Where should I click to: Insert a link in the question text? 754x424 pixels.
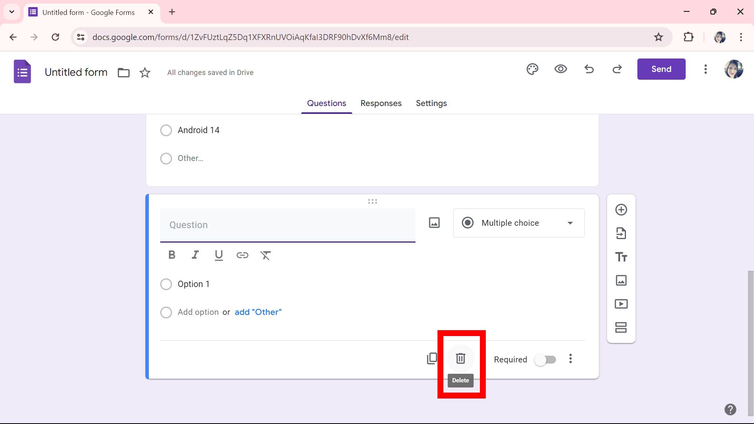[242, 255]
